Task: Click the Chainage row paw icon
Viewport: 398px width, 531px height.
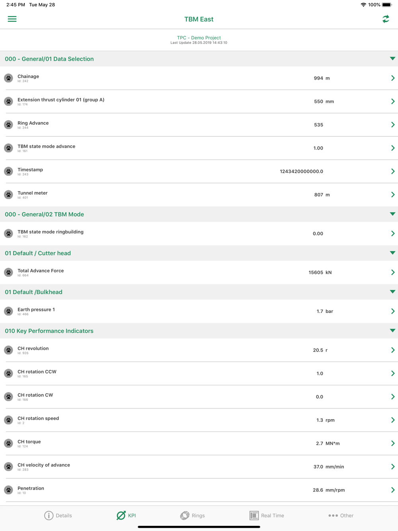Action: (x=8, y=78)
